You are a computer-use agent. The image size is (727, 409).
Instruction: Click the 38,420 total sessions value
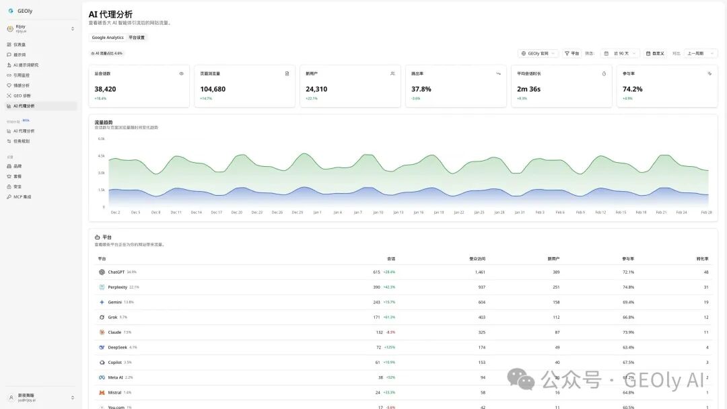105,89
